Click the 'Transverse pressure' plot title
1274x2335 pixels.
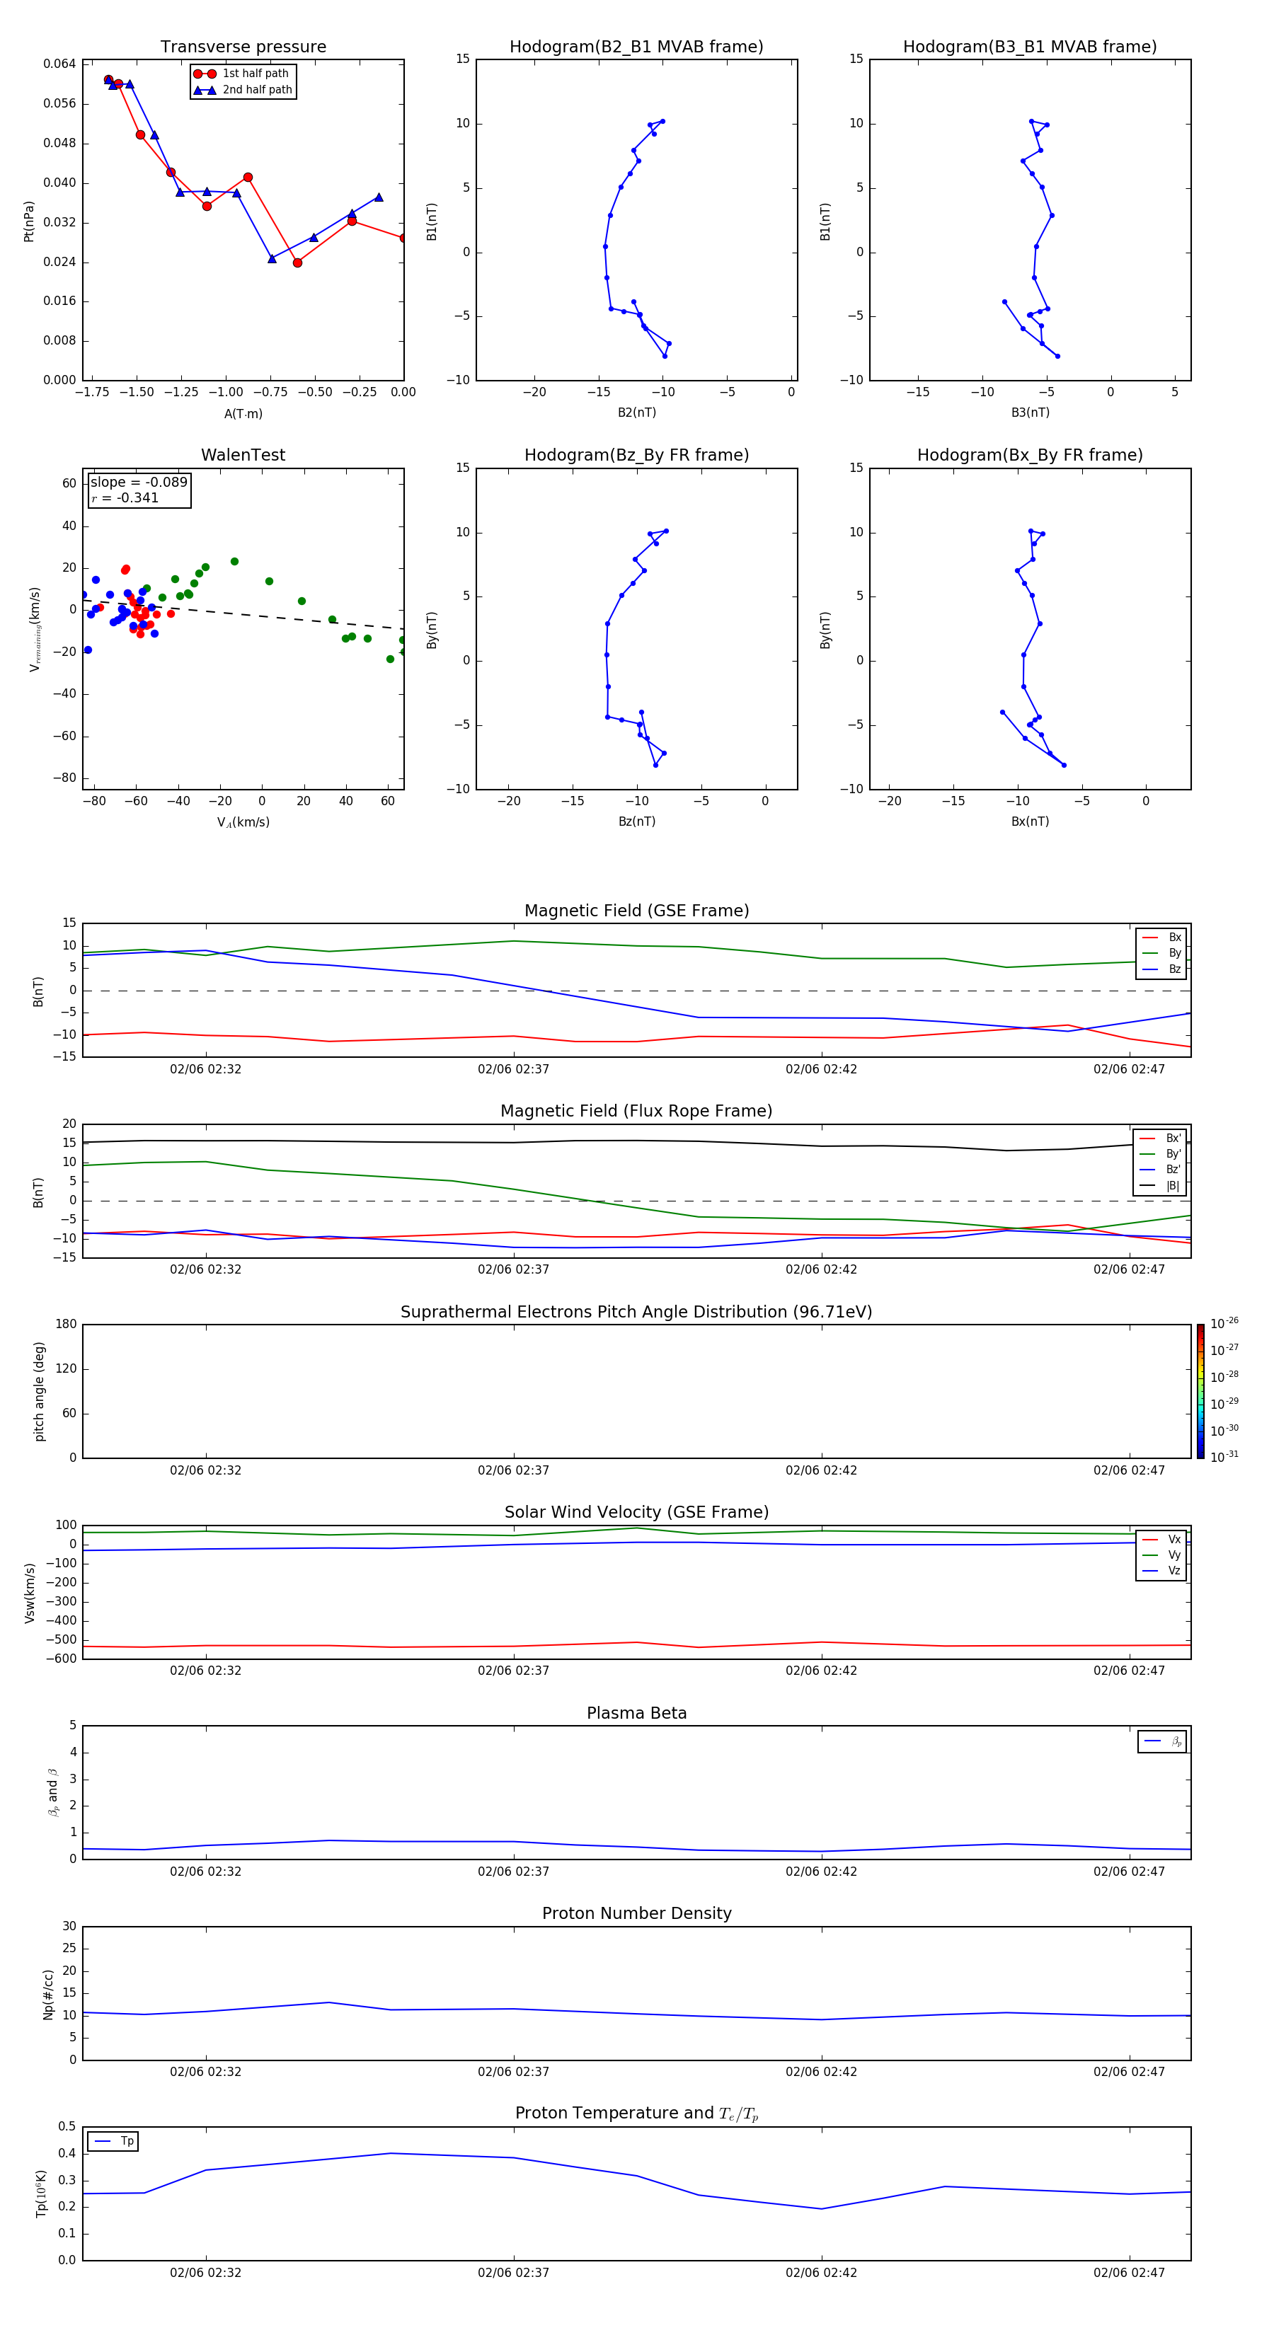point(243,46)
